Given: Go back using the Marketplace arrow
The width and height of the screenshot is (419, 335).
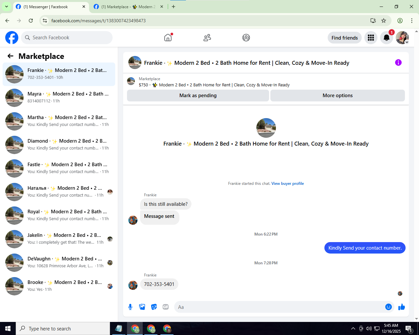Looking at the screenshot, I should [10, 56].
